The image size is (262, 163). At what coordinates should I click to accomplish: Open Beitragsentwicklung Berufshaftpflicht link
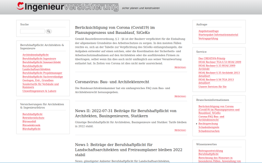coord(210,153)
